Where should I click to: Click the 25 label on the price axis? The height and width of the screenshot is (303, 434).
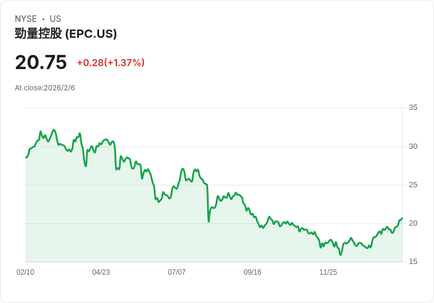point(413,185)
